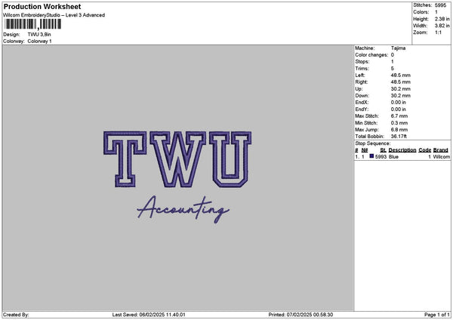Screen dimensions: 453x320
Task: Select 'Wilcom EmbroideryStudio – Level 3 Advanced' text
Action: pos(54,15)
